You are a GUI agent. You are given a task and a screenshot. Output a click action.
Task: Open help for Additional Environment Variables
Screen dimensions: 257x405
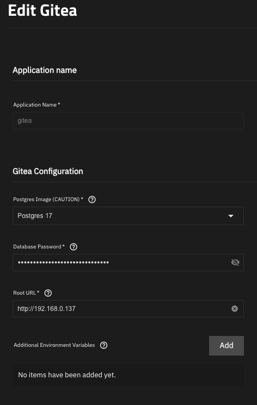tap(104, 345)
